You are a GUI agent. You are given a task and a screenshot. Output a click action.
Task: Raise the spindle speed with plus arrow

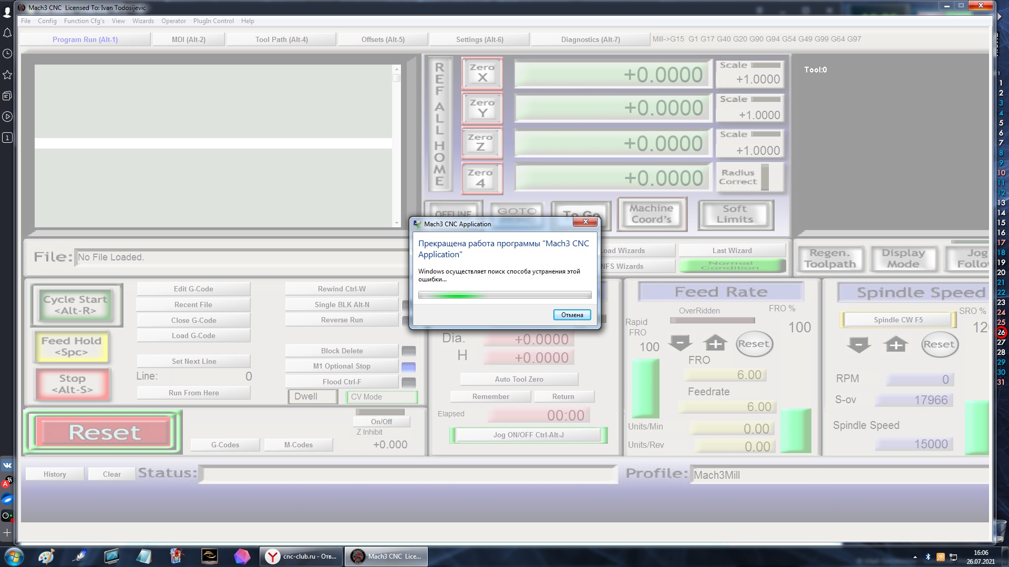(895, 344)
